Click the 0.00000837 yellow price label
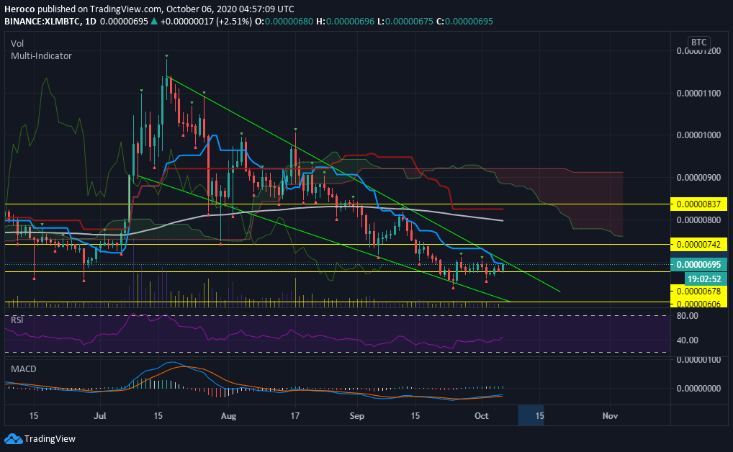This screenshot has height=452, width=733. click(698, 204)
